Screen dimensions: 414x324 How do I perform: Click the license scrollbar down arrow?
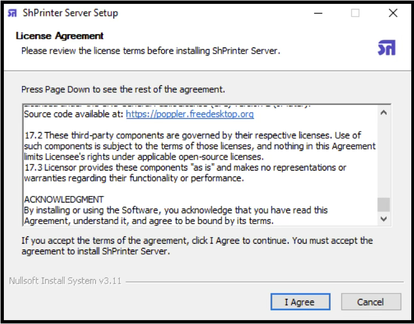click(x=384, y=218)
